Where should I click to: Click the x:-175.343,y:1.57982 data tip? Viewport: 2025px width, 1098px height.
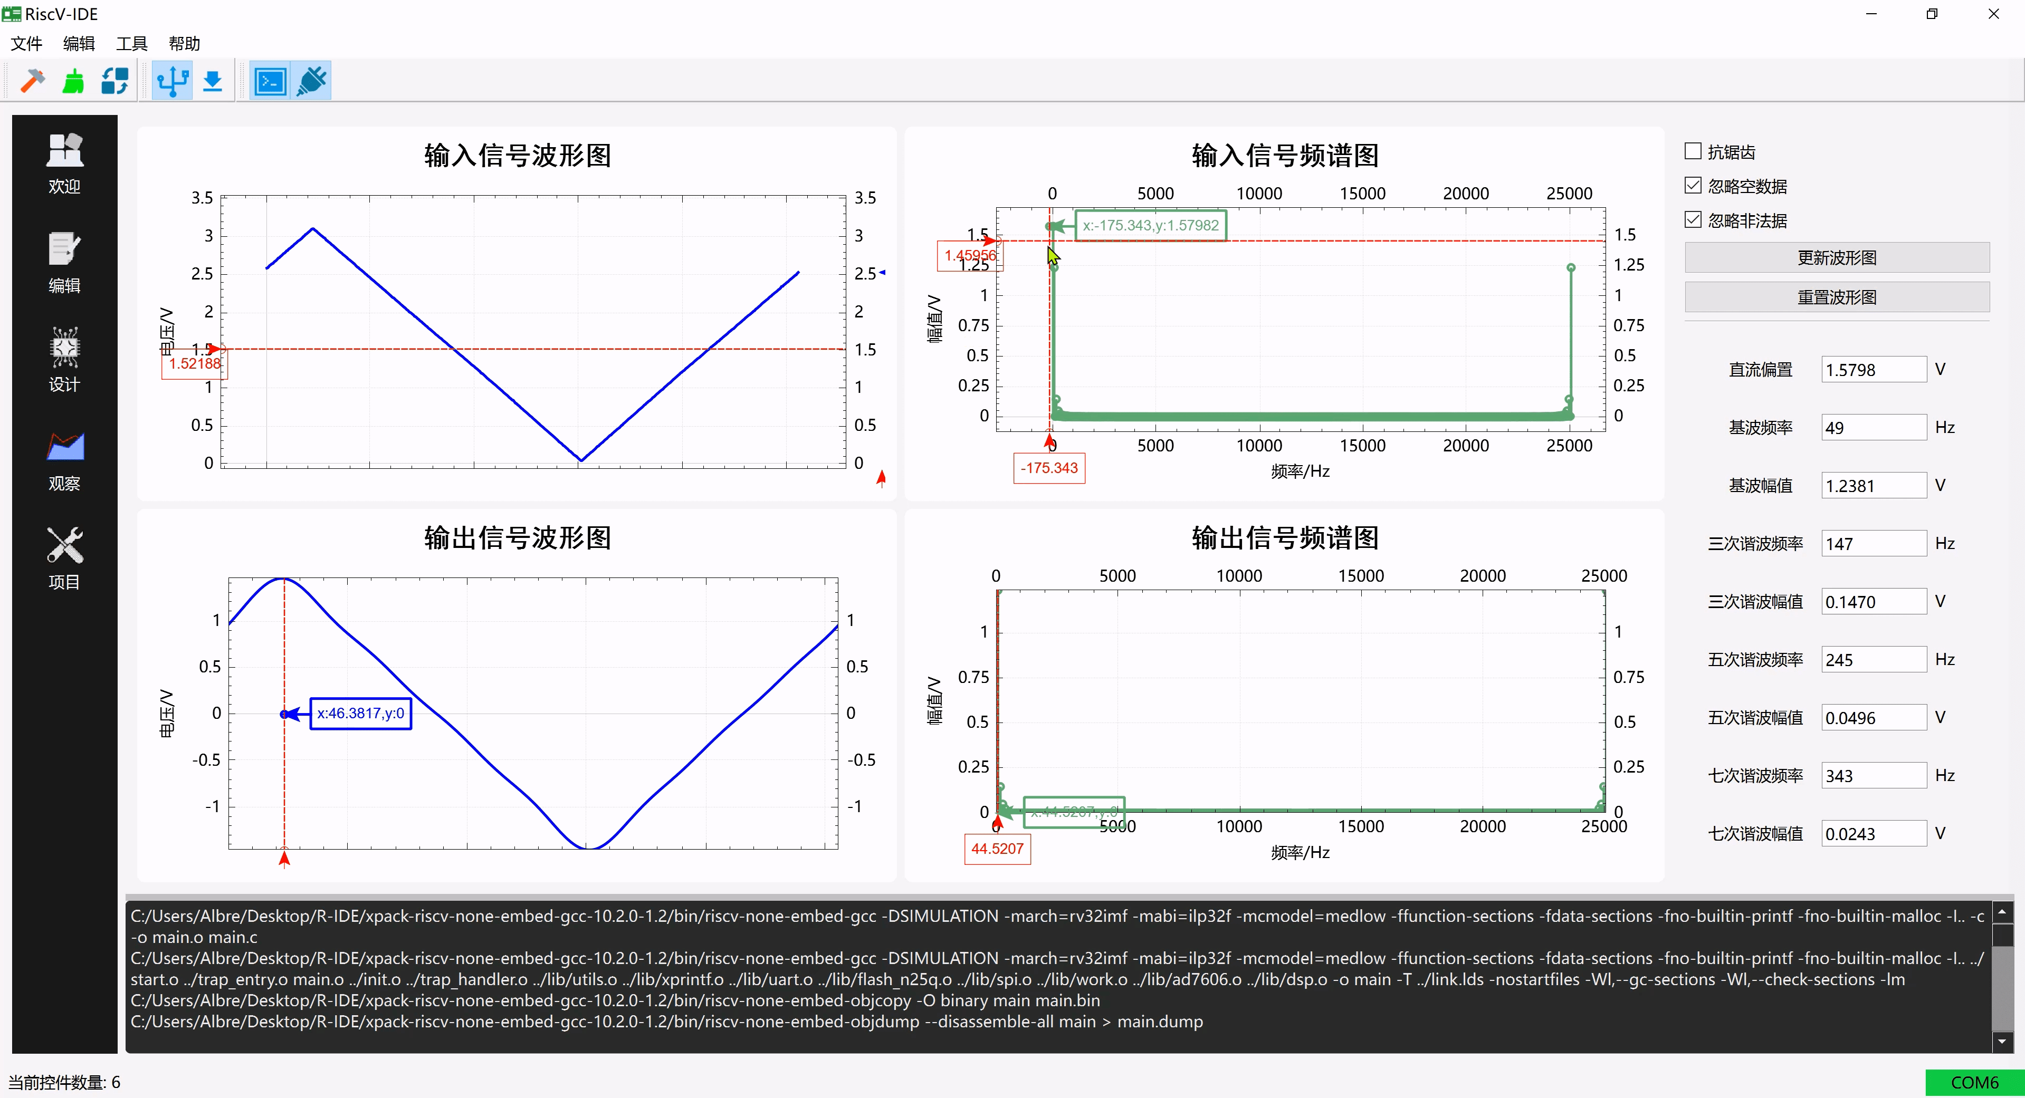(1150, 226)
